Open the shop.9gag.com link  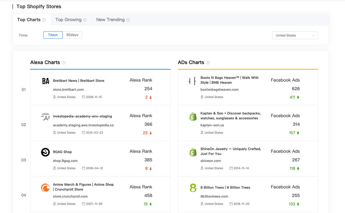(65, 161)
